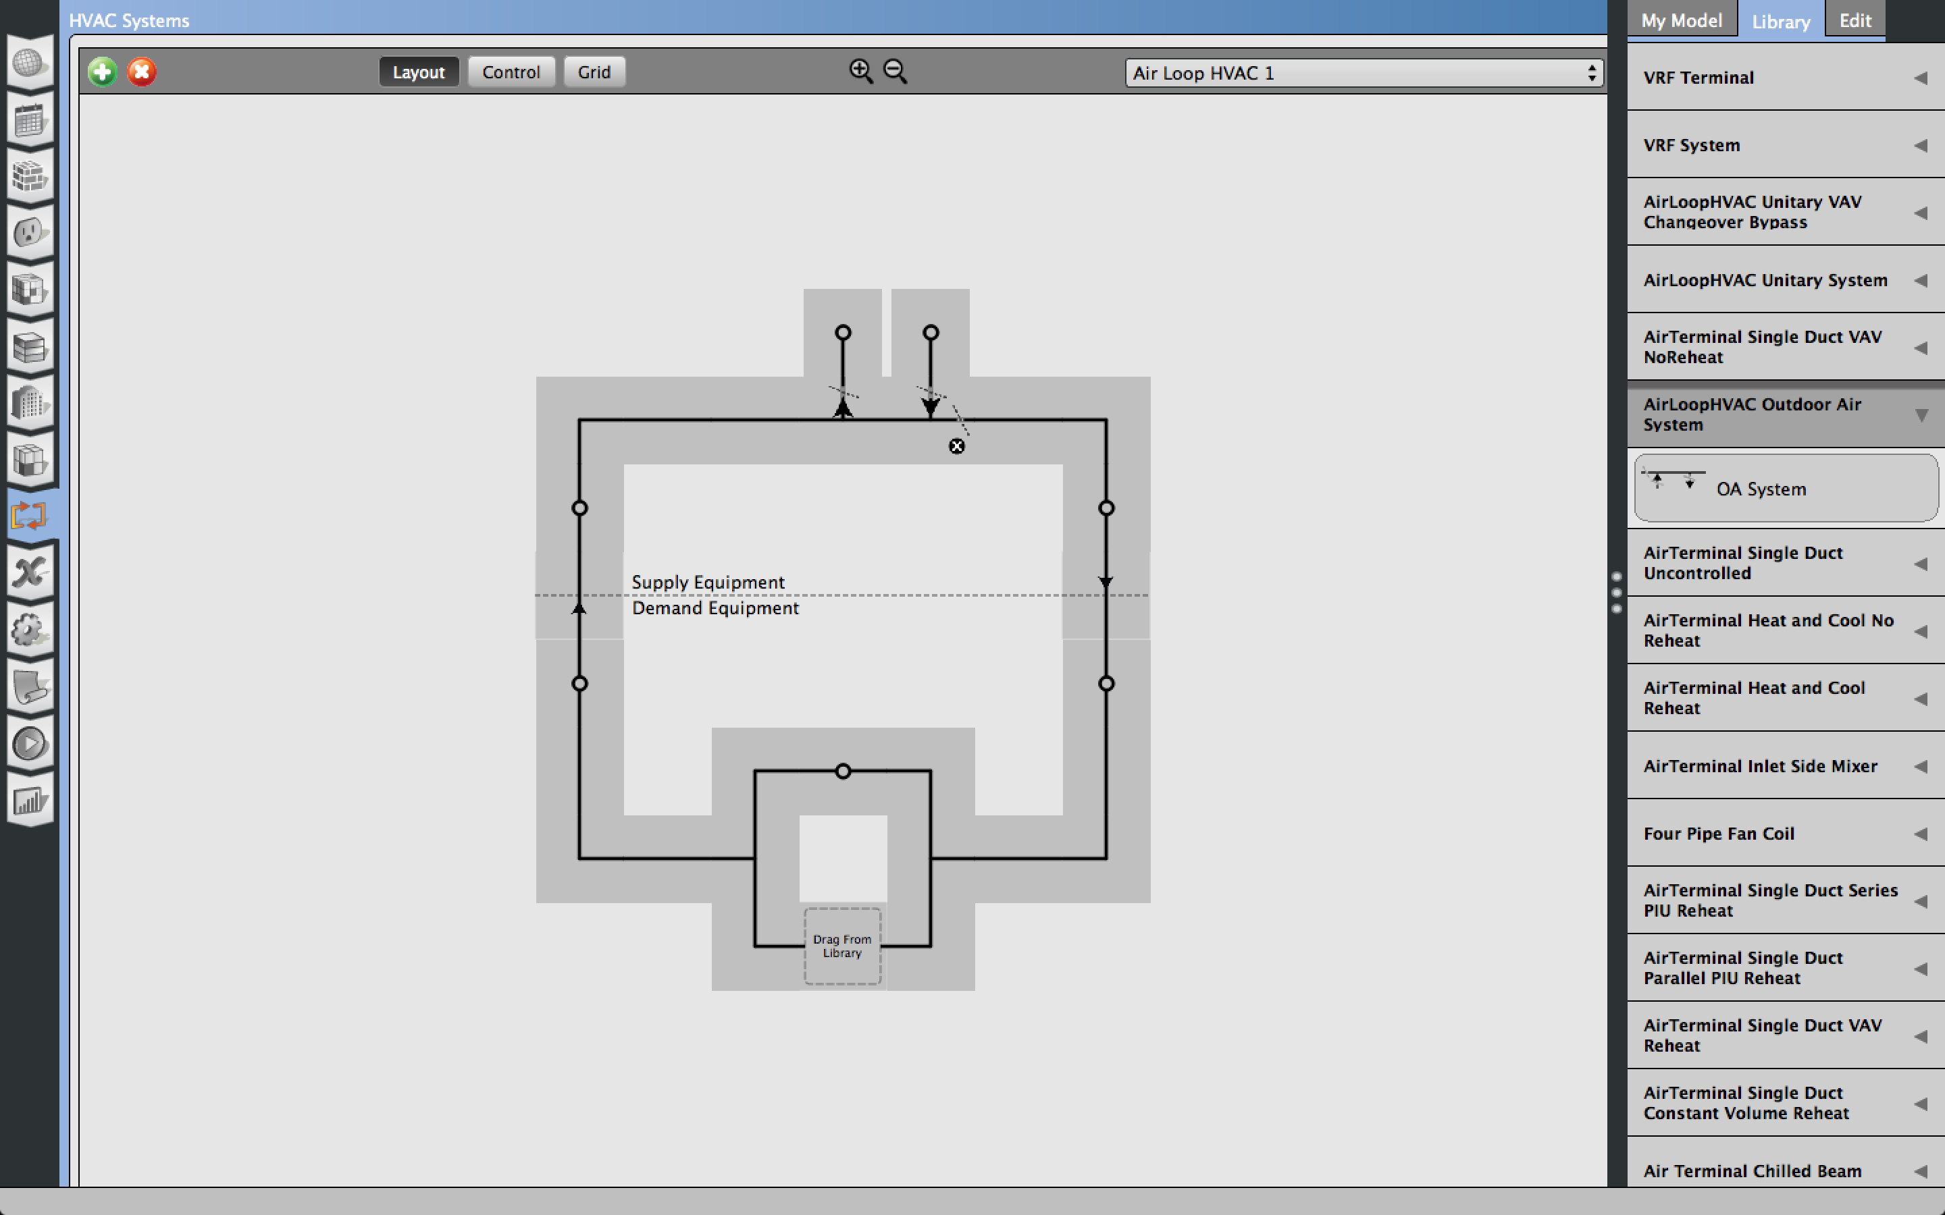Expand AirTerminal Heat and Cool Reheat
Viewport: 1945px width, 1215px height.
pos(1786,697)
